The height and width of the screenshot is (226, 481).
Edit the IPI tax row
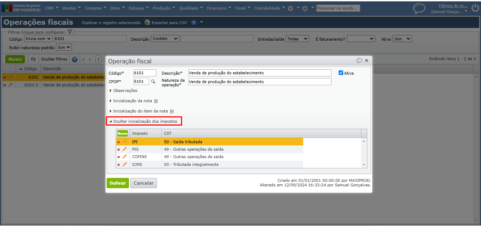tap(124, 142)
